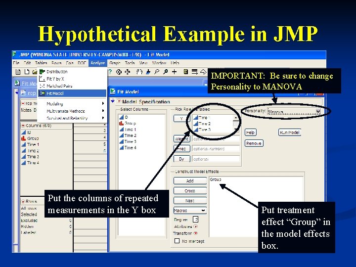Screen dimensions: 356x267
Task: Select the grabber hand tool
Action: [x=139, y=72]
